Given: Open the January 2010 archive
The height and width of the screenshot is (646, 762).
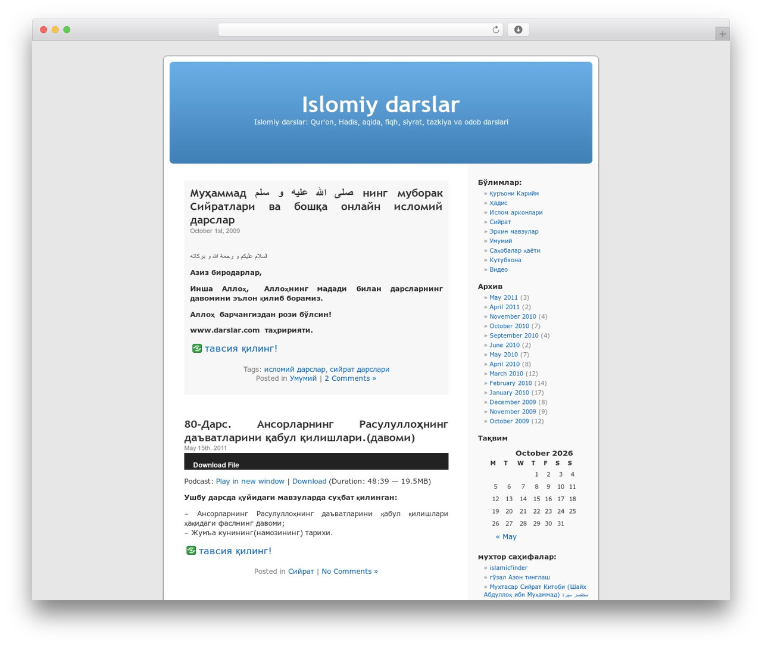Looking at the screenshot, I should [509, 393].
